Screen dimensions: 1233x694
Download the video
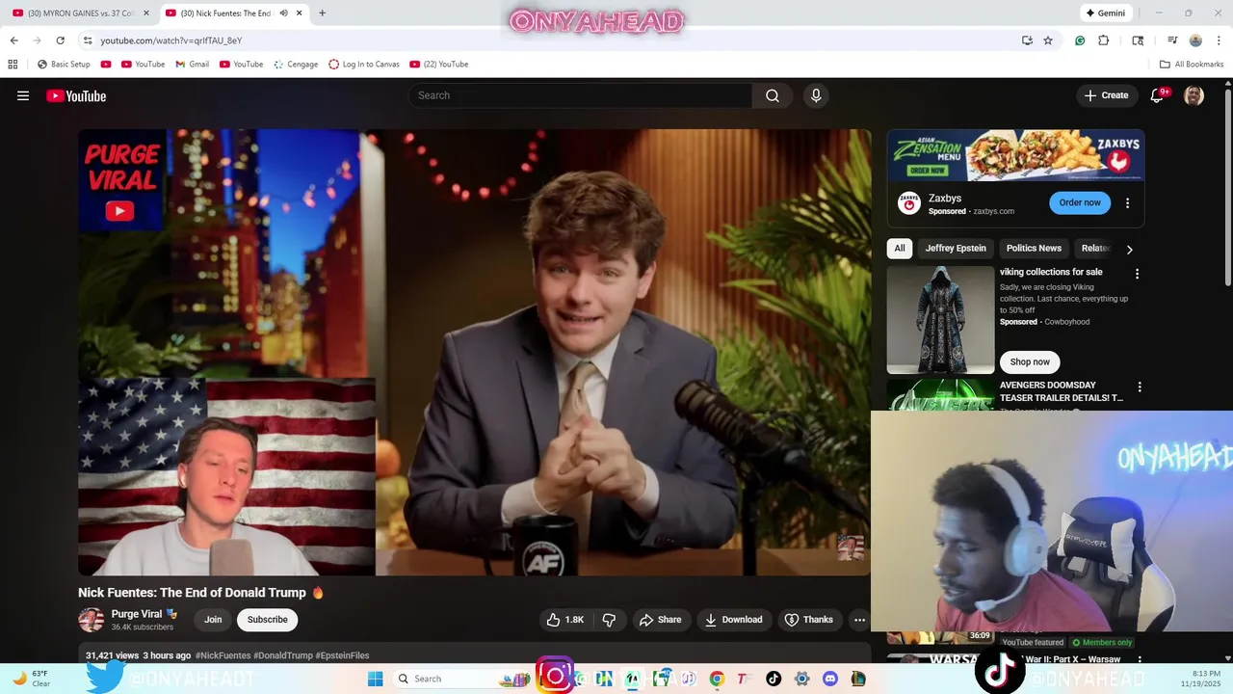(x=734, y=620)
